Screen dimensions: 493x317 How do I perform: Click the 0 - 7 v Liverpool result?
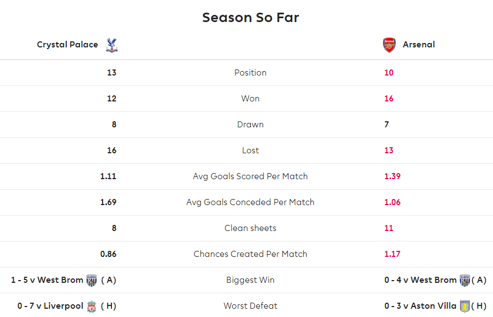50,306
